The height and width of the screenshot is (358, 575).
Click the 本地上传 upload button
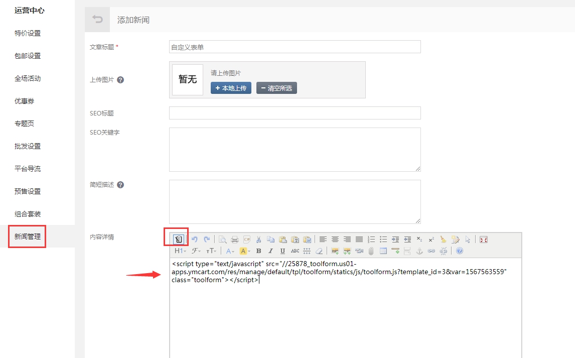coord(231,88)
